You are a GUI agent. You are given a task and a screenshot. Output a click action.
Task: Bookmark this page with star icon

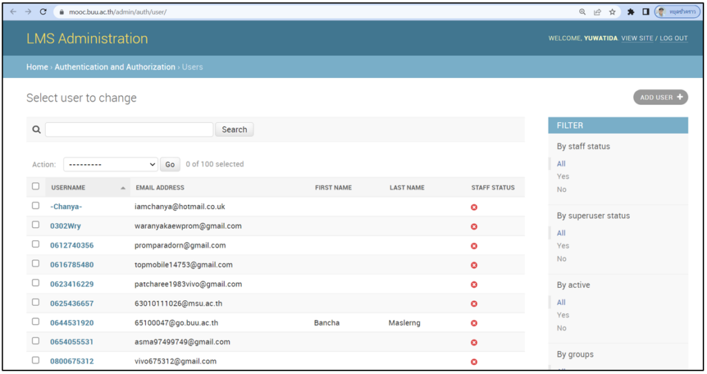coord(612,12)
